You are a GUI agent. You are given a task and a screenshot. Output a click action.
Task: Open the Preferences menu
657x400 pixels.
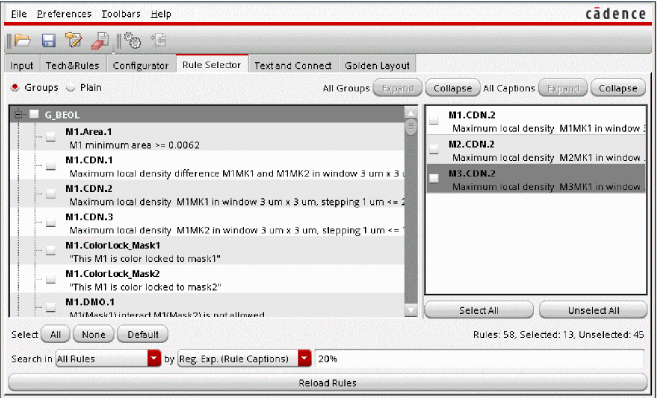click(64, 14)
